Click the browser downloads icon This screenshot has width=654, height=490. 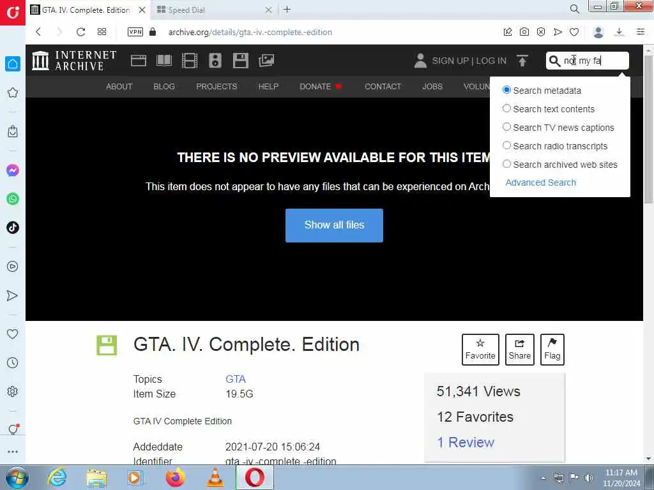tap(620, 32)
